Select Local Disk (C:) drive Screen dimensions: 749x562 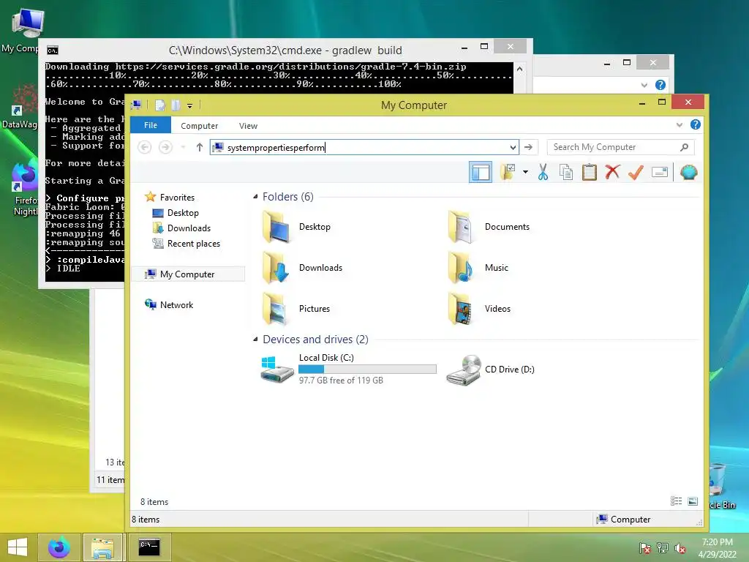click(348, 369)
